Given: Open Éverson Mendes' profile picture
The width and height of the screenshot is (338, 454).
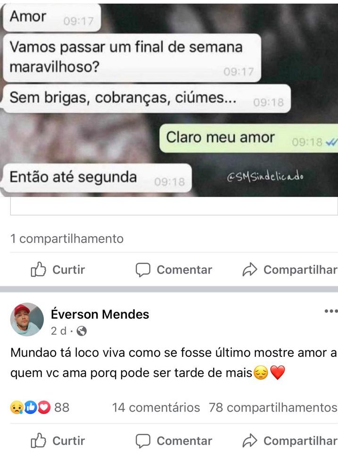Looking at the screenshot, I should coord(27,319).
